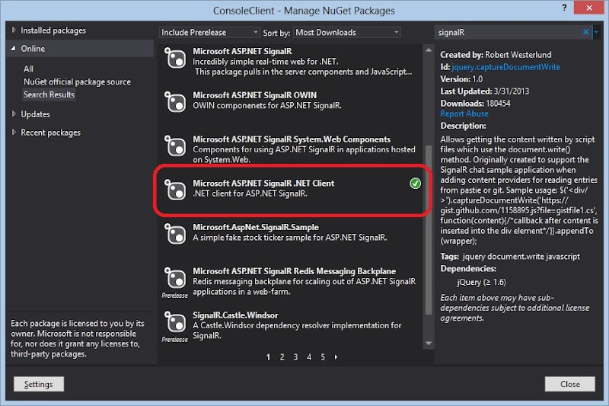Select current results page 1
609x406 pixels.
[269, 356]
